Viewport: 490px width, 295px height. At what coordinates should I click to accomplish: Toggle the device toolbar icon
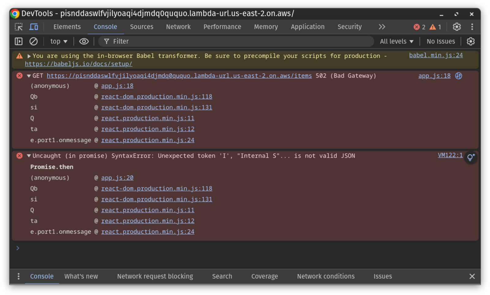tap(34, 27)
